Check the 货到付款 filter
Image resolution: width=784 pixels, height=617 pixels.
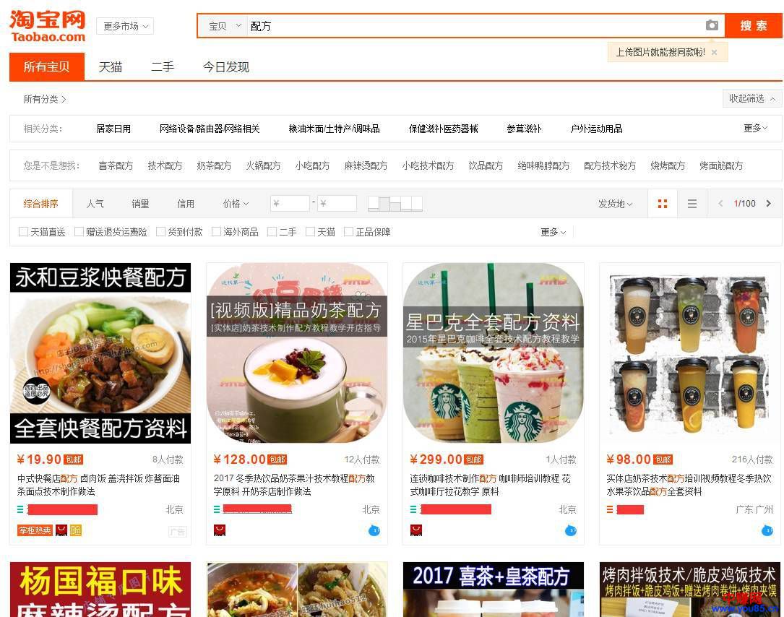point(161,232)
